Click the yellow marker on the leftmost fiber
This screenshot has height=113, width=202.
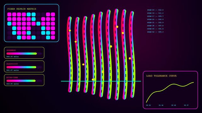70,30
